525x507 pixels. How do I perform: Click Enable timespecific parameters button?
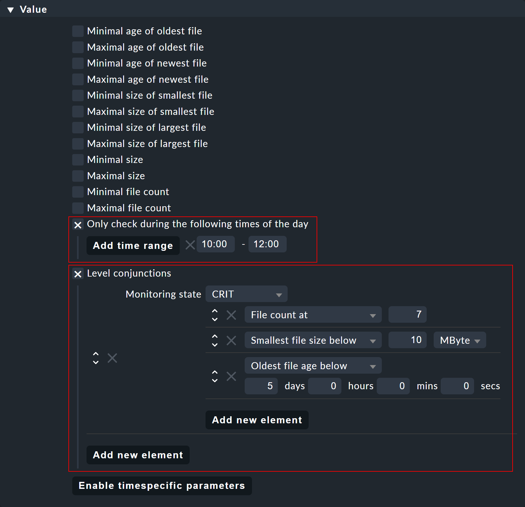162,486
